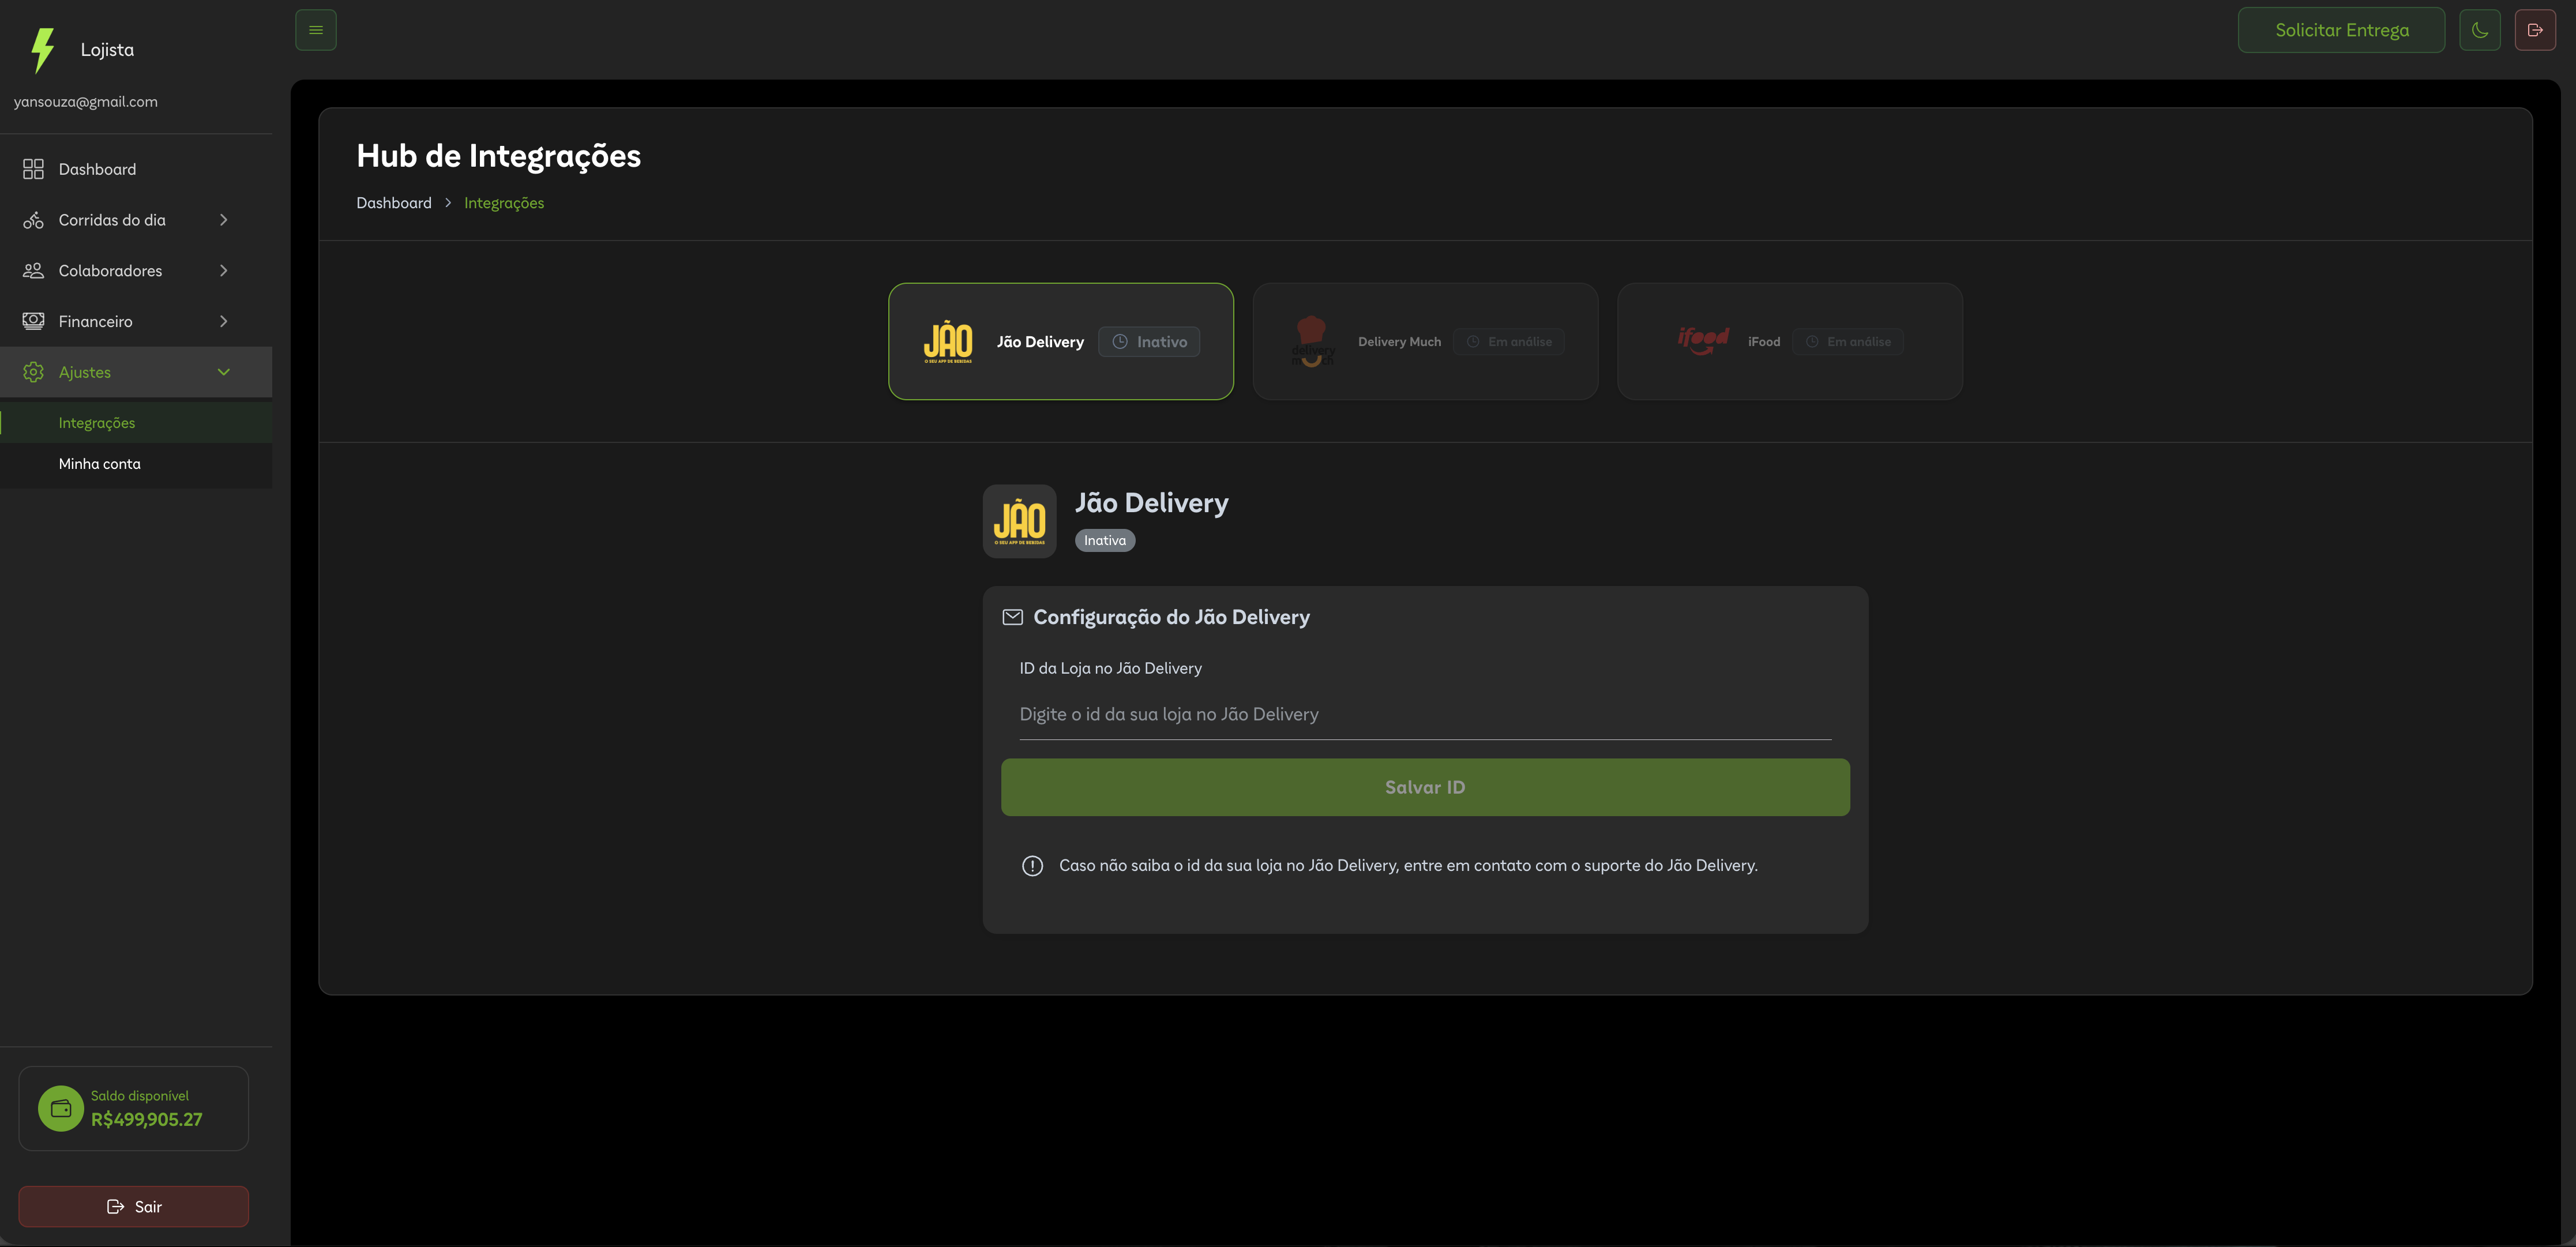
Task: Click the red logout icon top right
Action: pos(2534,30)
